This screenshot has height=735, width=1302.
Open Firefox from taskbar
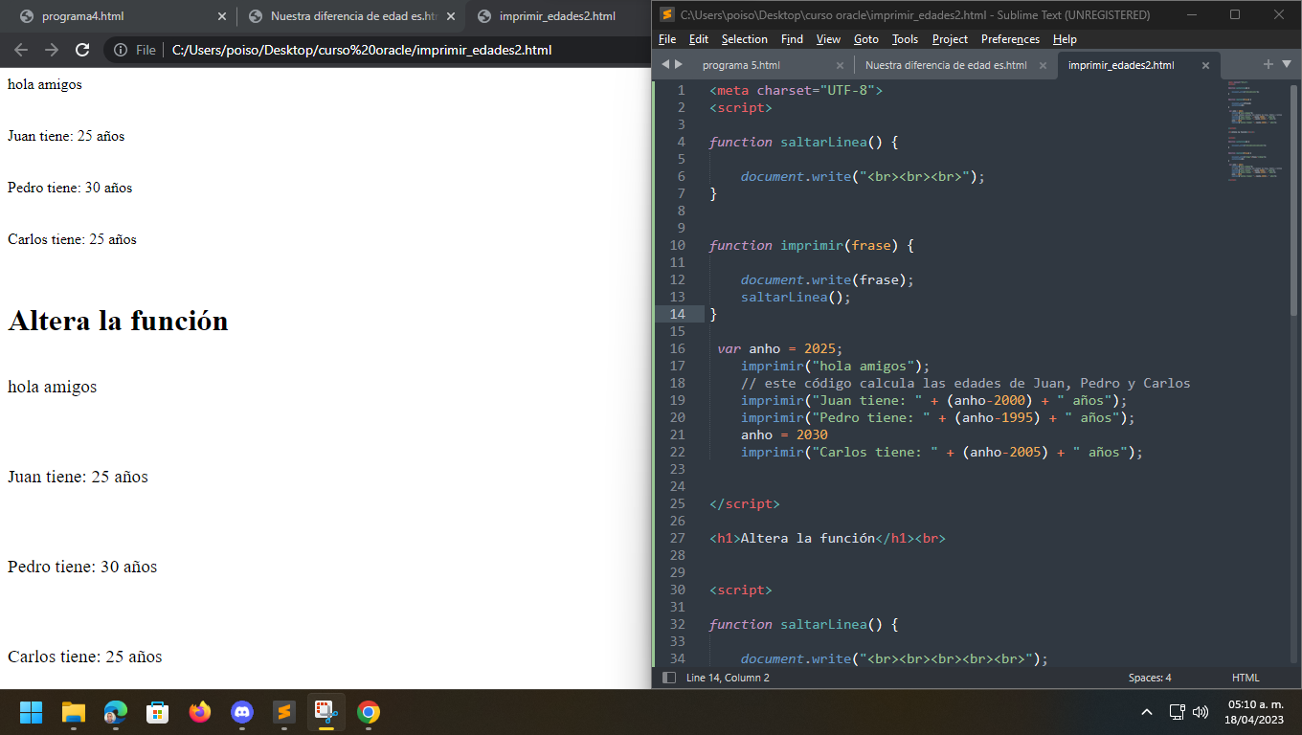200,712
